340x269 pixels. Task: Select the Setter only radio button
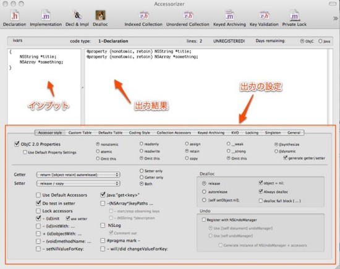142,171
